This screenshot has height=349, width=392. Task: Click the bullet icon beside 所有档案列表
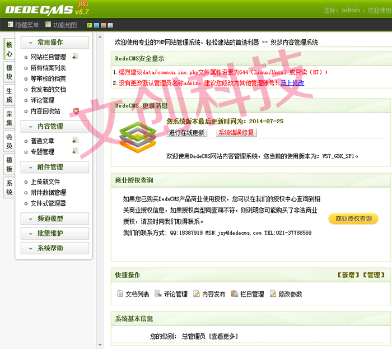pyautogui.click(x=26, y=68)
